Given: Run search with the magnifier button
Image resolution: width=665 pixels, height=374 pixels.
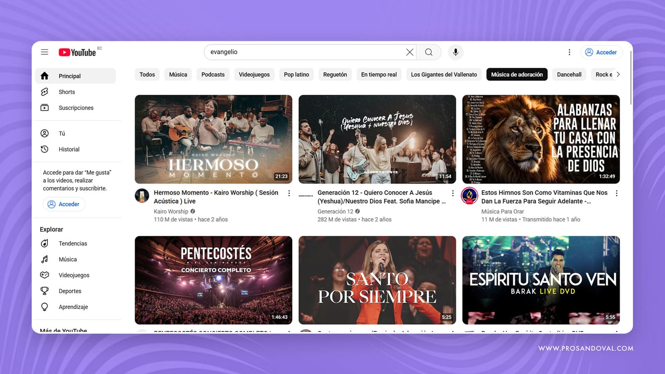Looking at the screenshot, I should pyautogui.click(x=429, y=52).
